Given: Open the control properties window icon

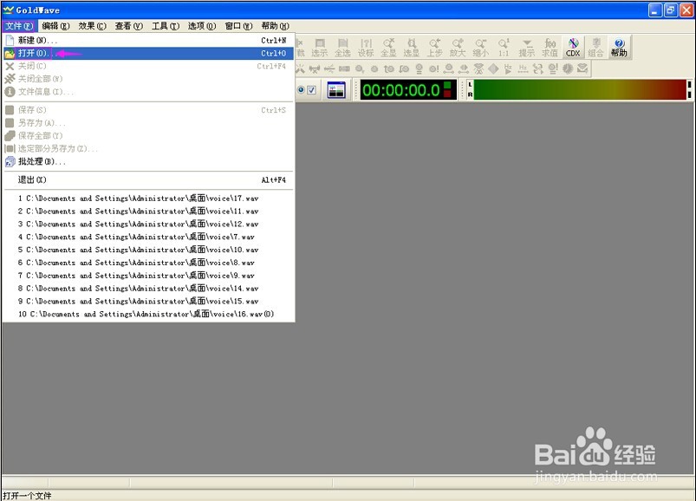Looking at the screenshot, I should (336, 90).
